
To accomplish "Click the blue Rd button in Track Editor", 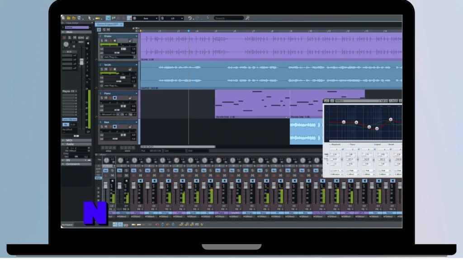I will click(x=66, y=125).
